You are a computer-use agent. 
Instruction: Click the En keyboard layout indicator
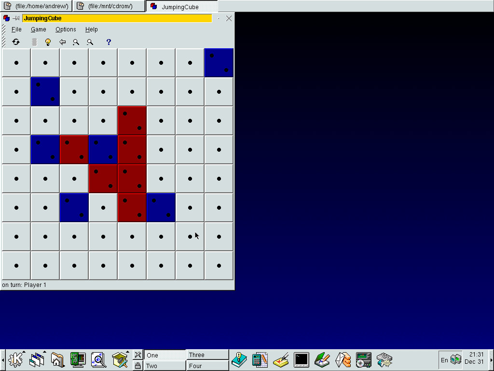click(444, 360)
